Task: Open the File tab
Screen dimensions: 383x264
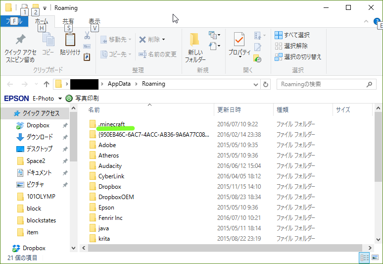Action: [x=14, y=21]
